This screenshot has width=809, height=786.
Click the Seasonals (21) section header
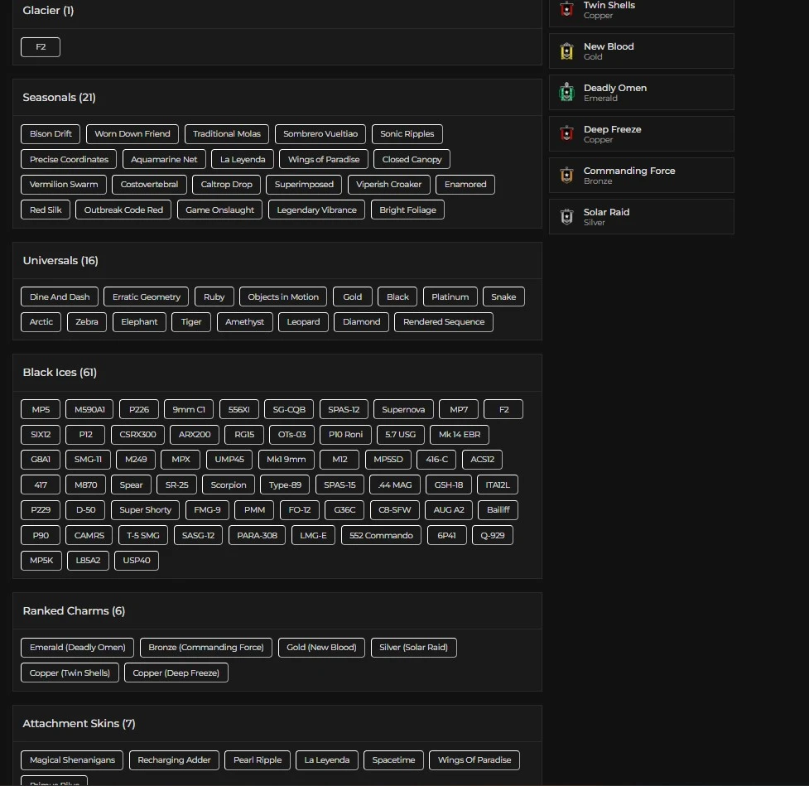point(59,98)
